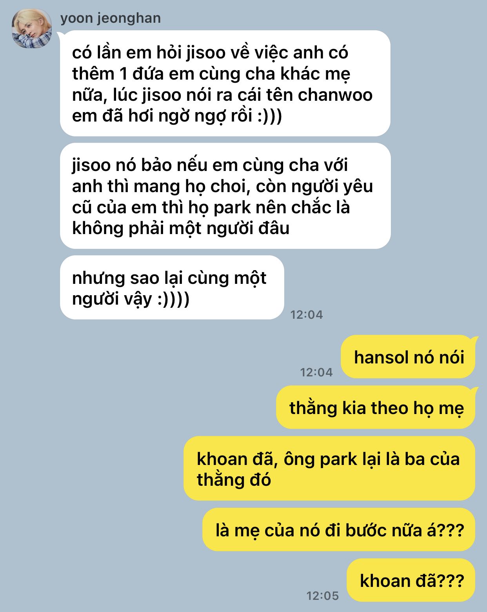Viewport: 487px width, 612px height.
Task: Tap the bubble 'khoan đã, ông park lại là ba'
Action: [x=329, y=468]
